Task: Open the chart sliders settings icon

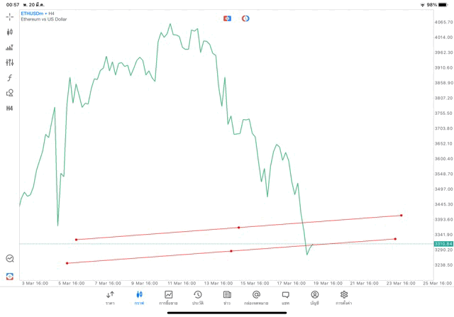Action: pyautogui.click(x=10, y=62)
